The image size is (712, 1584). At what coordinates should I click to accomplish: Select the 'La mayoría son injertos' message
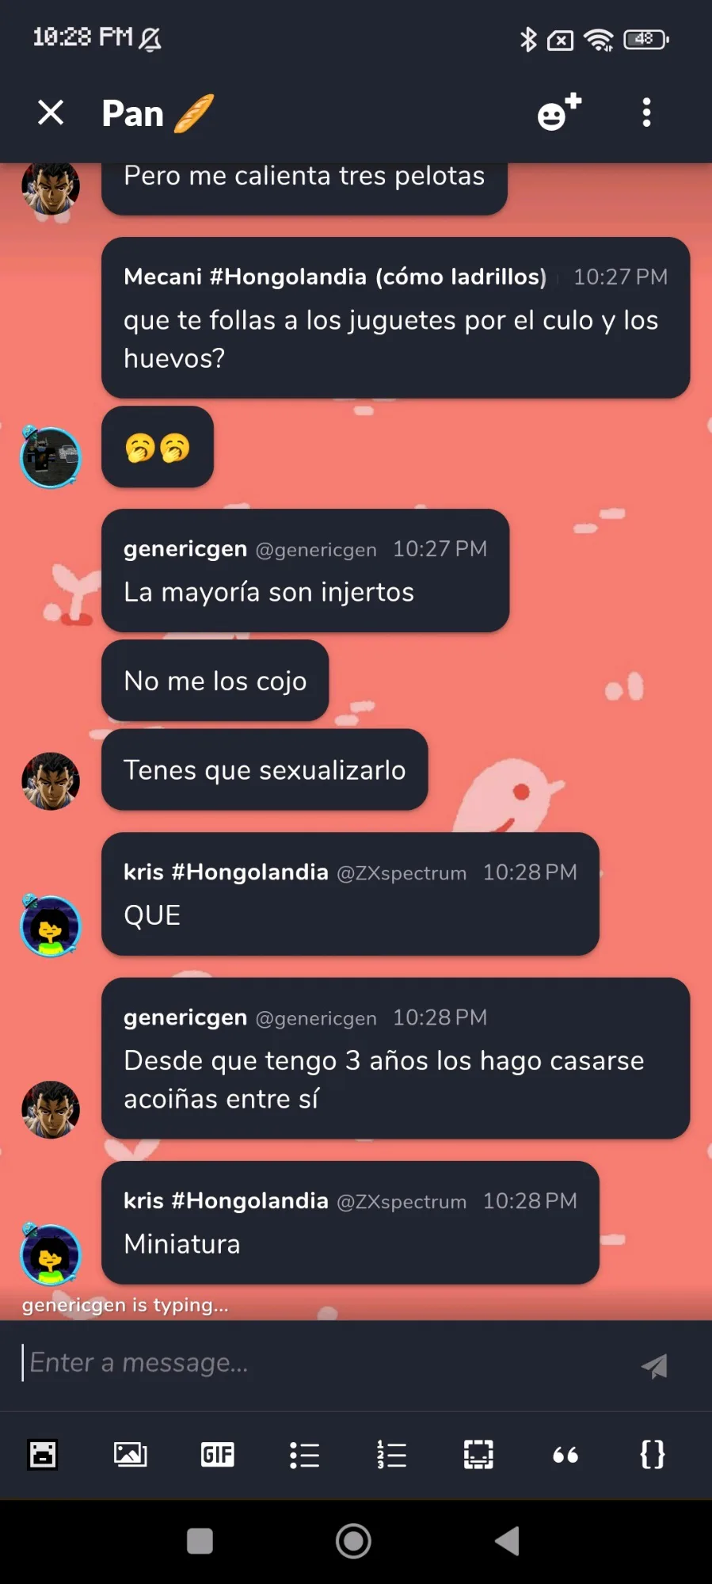(305, 571)
